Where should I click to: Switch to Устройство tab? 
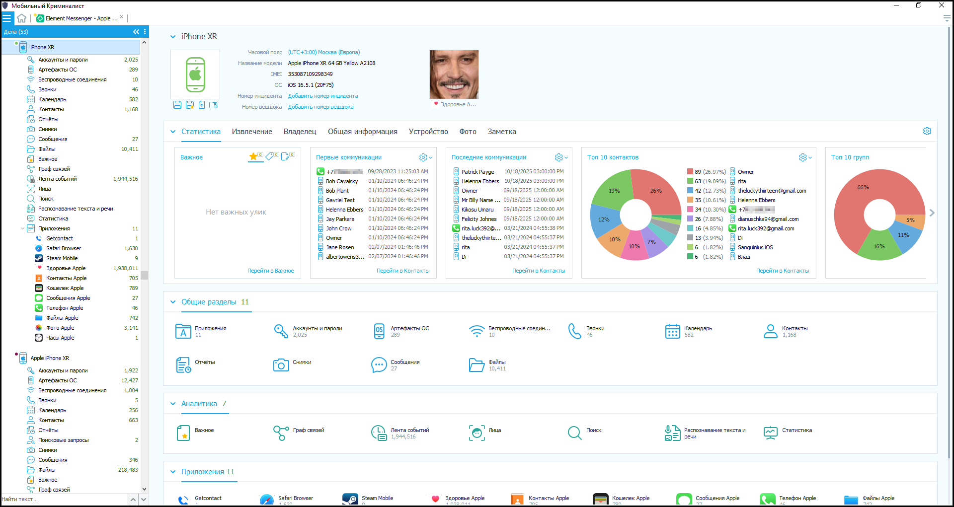click(x=428, y=132)
